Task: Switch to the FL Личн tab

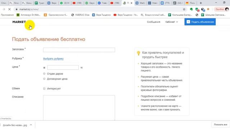Action: coord(14,3)
